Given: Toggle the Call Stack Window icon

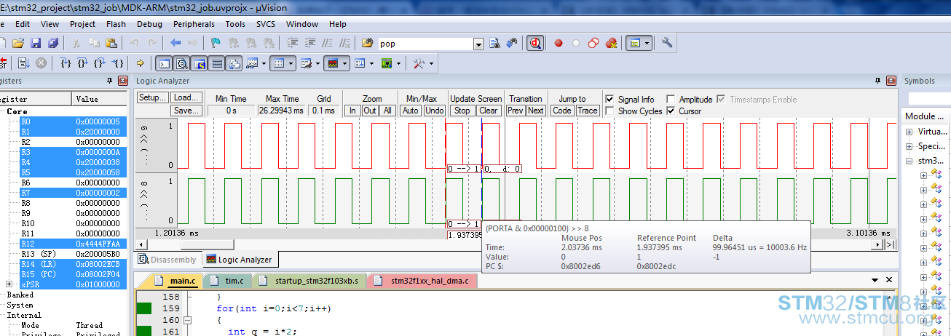Looking at the screenshot, I should 234,63.
